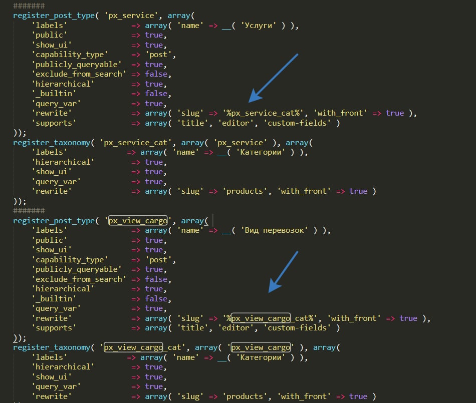Click 'with_front' on the %px_view_cargo_cat% rewrite line
Screen dimensions: 476x403
click(354, 318)
